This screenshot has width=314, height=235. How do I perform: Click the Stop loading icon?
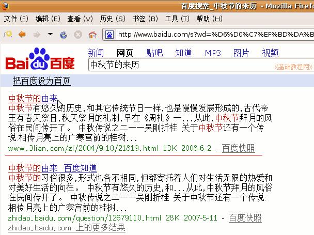[x=78, y=35]
